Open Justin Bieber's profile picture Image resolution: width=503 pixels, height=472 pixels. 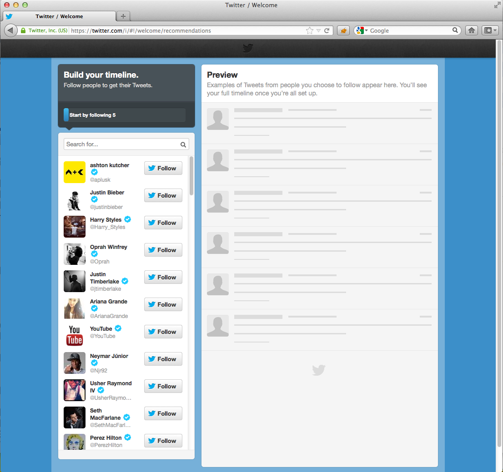pyautogui.click(x=75, y=199)
